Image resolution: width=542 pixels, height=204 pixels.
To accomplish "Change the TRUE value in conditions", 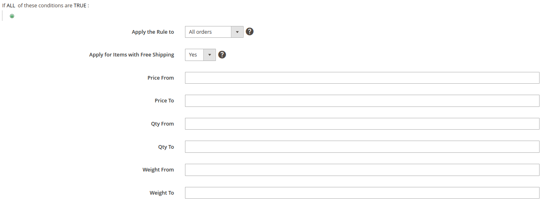I will (80, 6).
